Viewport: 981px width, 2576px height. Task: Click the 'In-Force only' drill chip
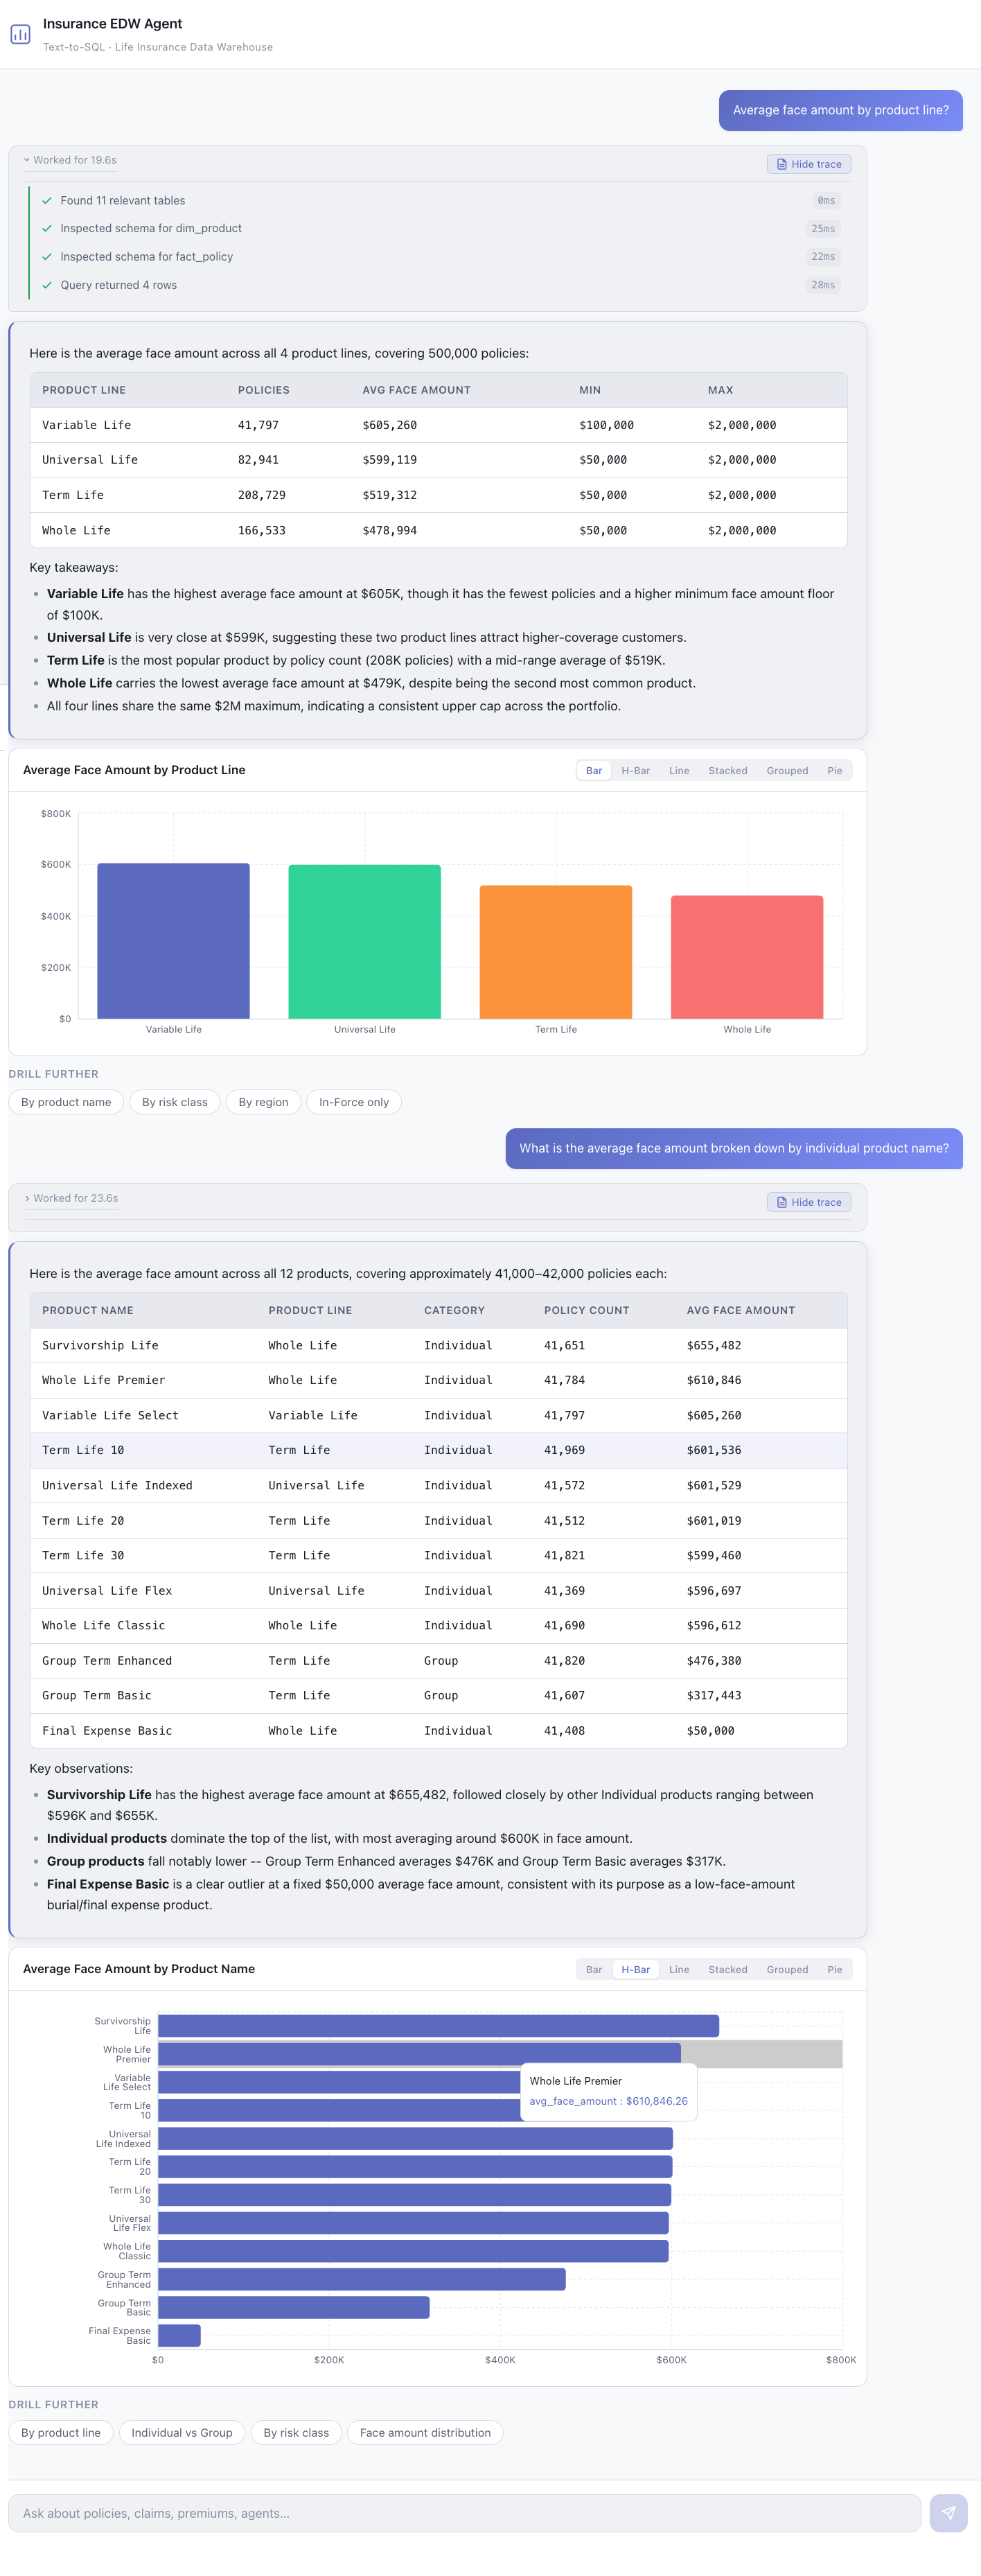tap(354, 1102)
